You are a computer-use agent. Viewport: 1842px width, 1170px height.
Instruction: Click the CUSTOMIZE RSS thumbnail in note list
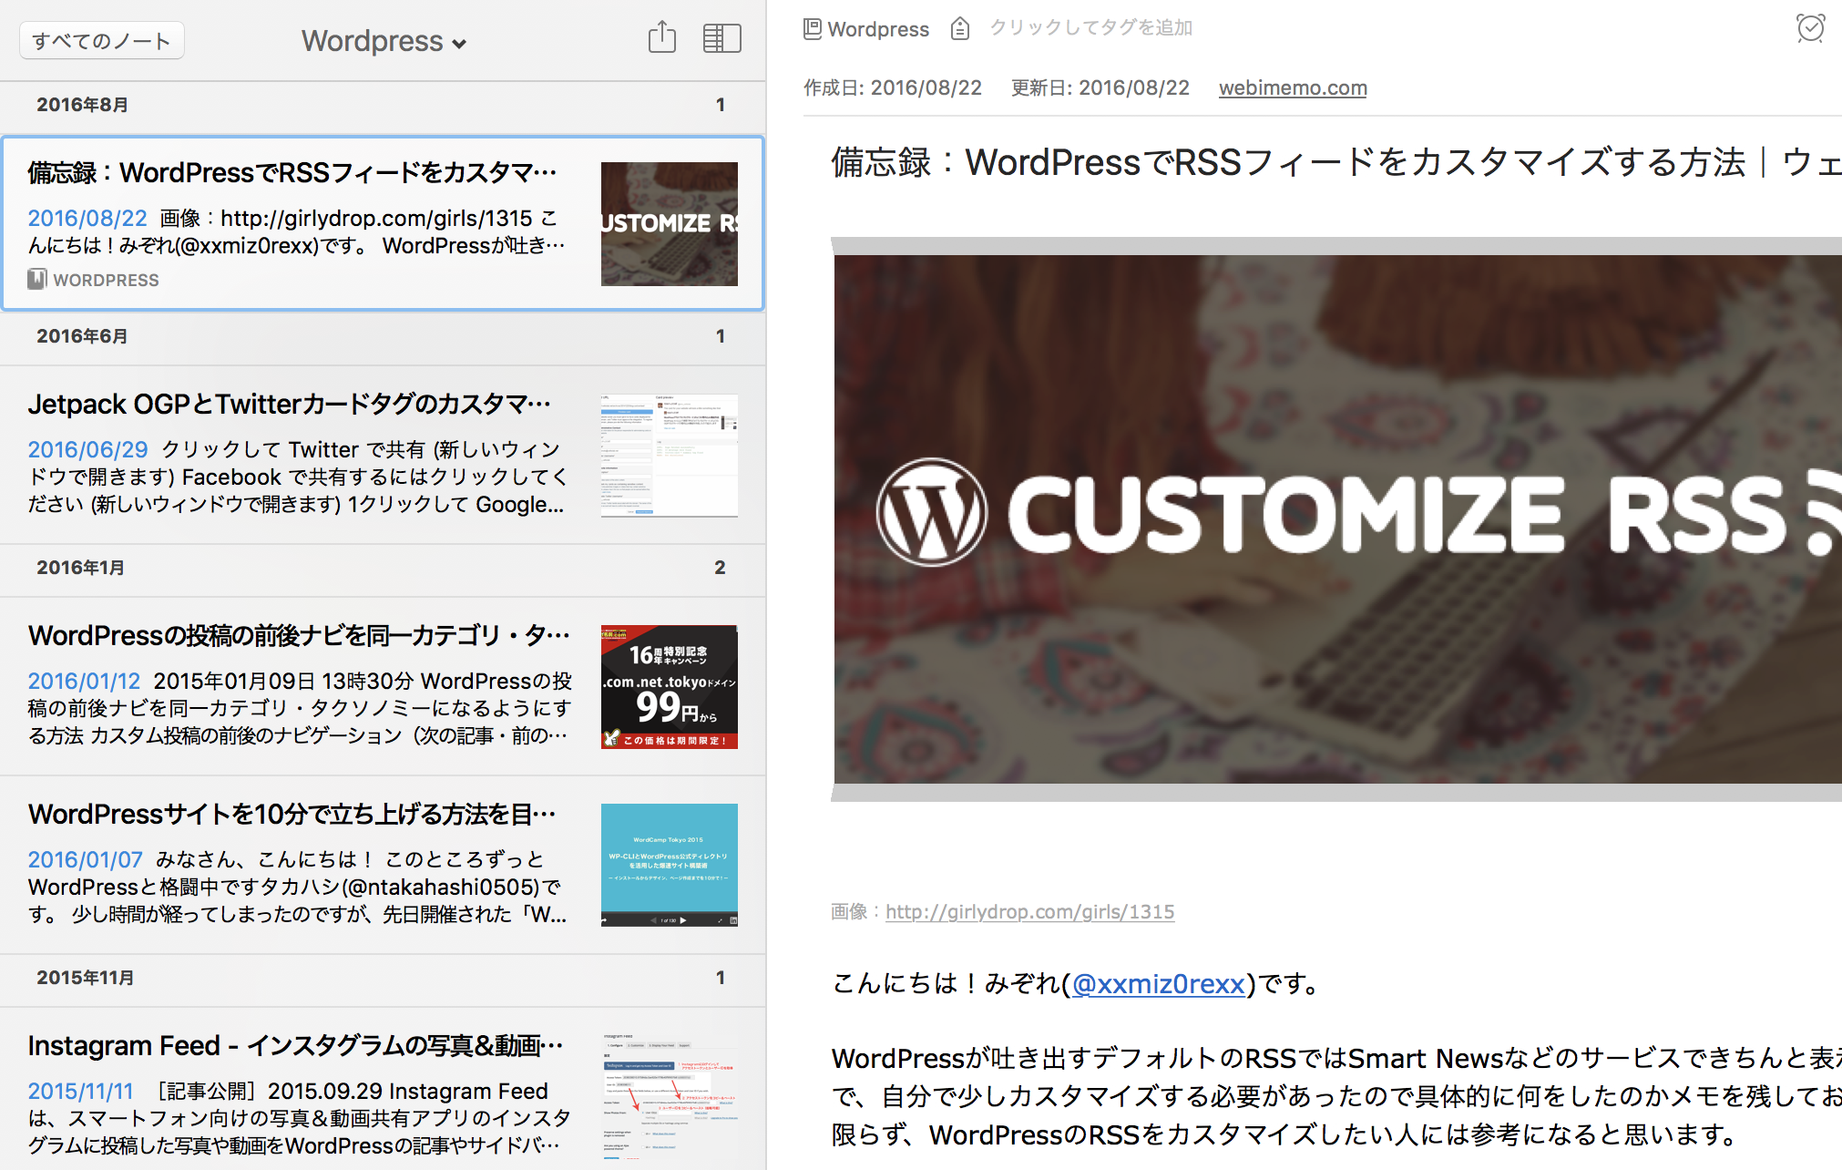670,224
